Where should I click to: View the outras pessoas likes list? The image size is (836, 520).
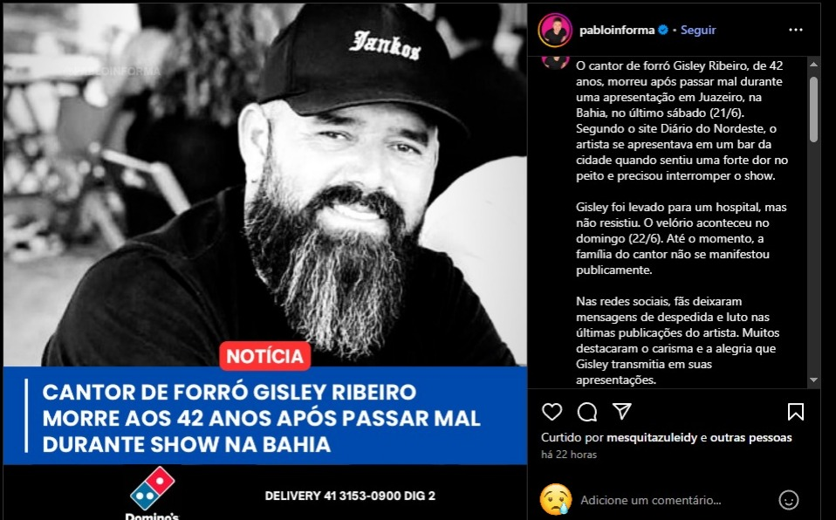pos(750,438)
